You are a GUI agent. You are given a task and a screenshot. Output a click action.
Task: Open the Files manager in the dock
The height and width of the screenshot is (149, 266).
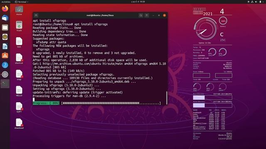click(x=5, y=27)
